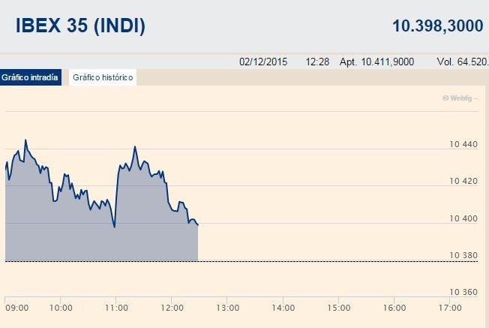The image size is (489, 328).
Task: Switch to the Gráfico histórico tab
Action: 103,77
